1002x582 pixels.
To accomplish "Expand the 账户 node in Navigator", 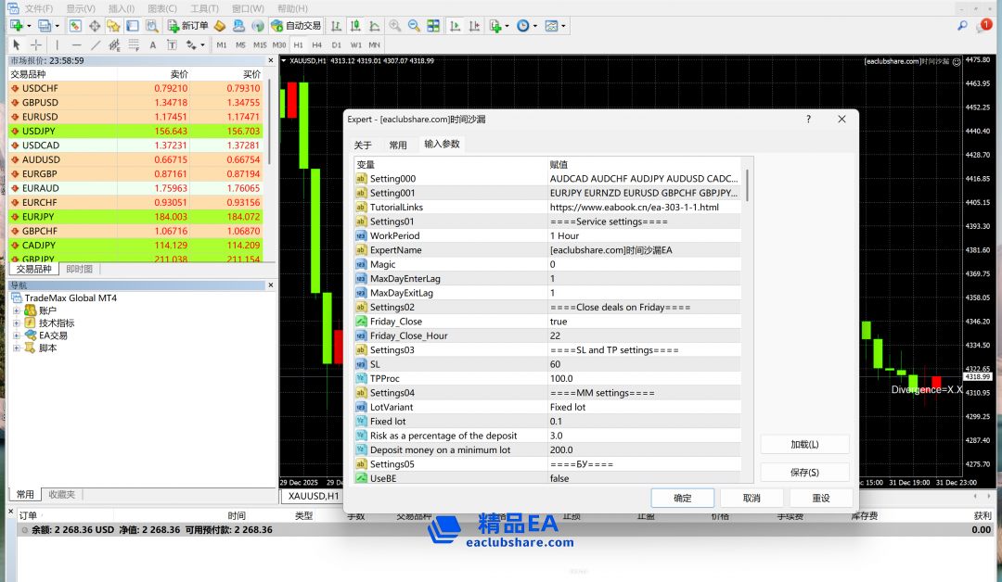I will point(16,311).
